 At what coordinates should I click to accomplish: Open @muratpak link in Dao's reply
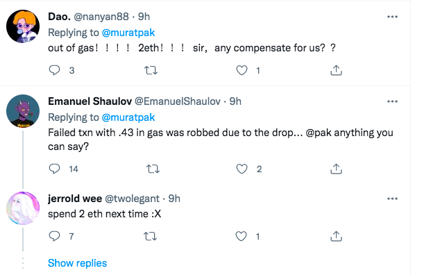click(128, 33)
